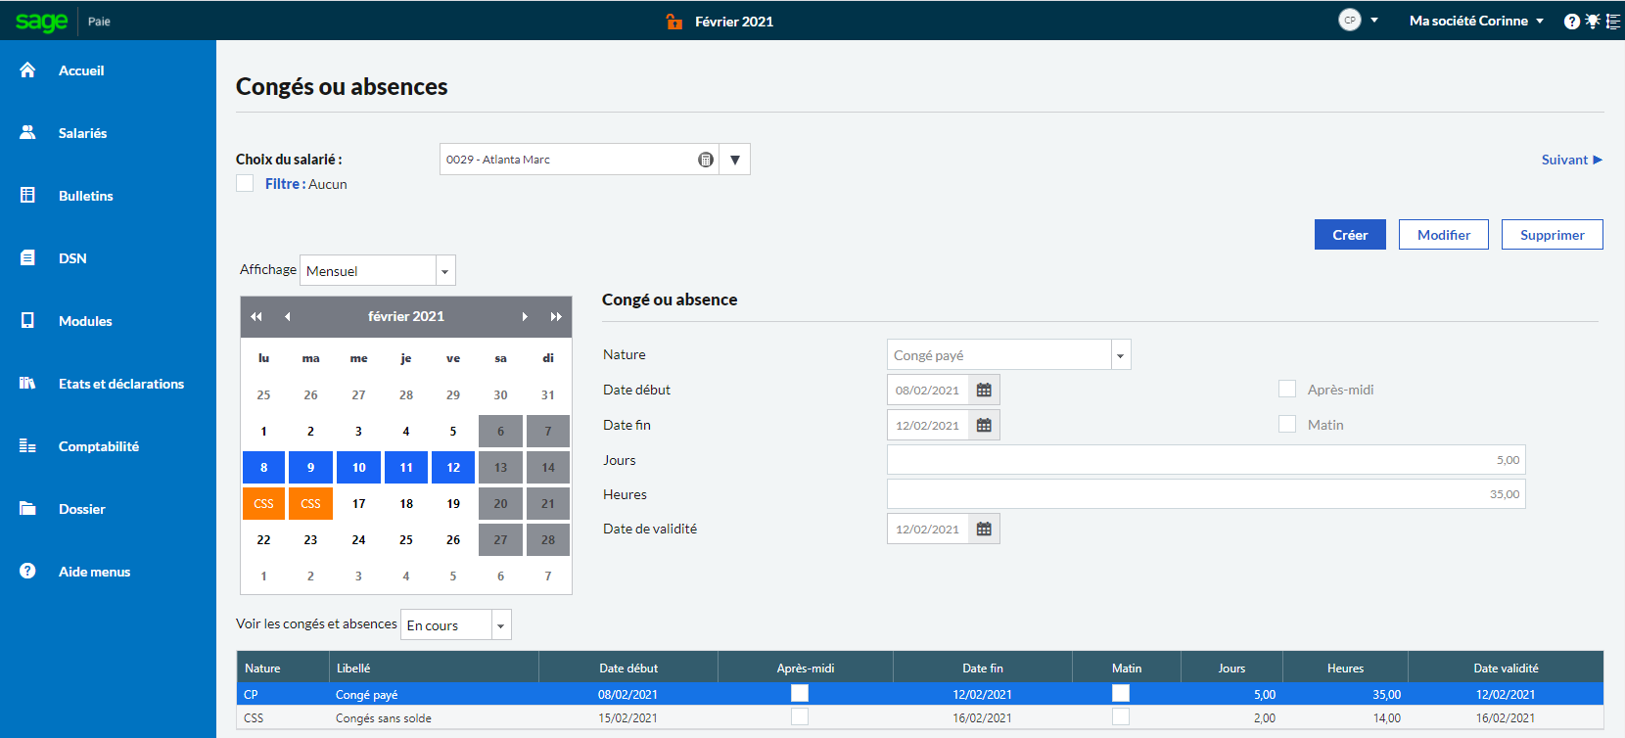Sort by the Date début column header
Screen dimensions: 1625x738
tap(628, 668)
